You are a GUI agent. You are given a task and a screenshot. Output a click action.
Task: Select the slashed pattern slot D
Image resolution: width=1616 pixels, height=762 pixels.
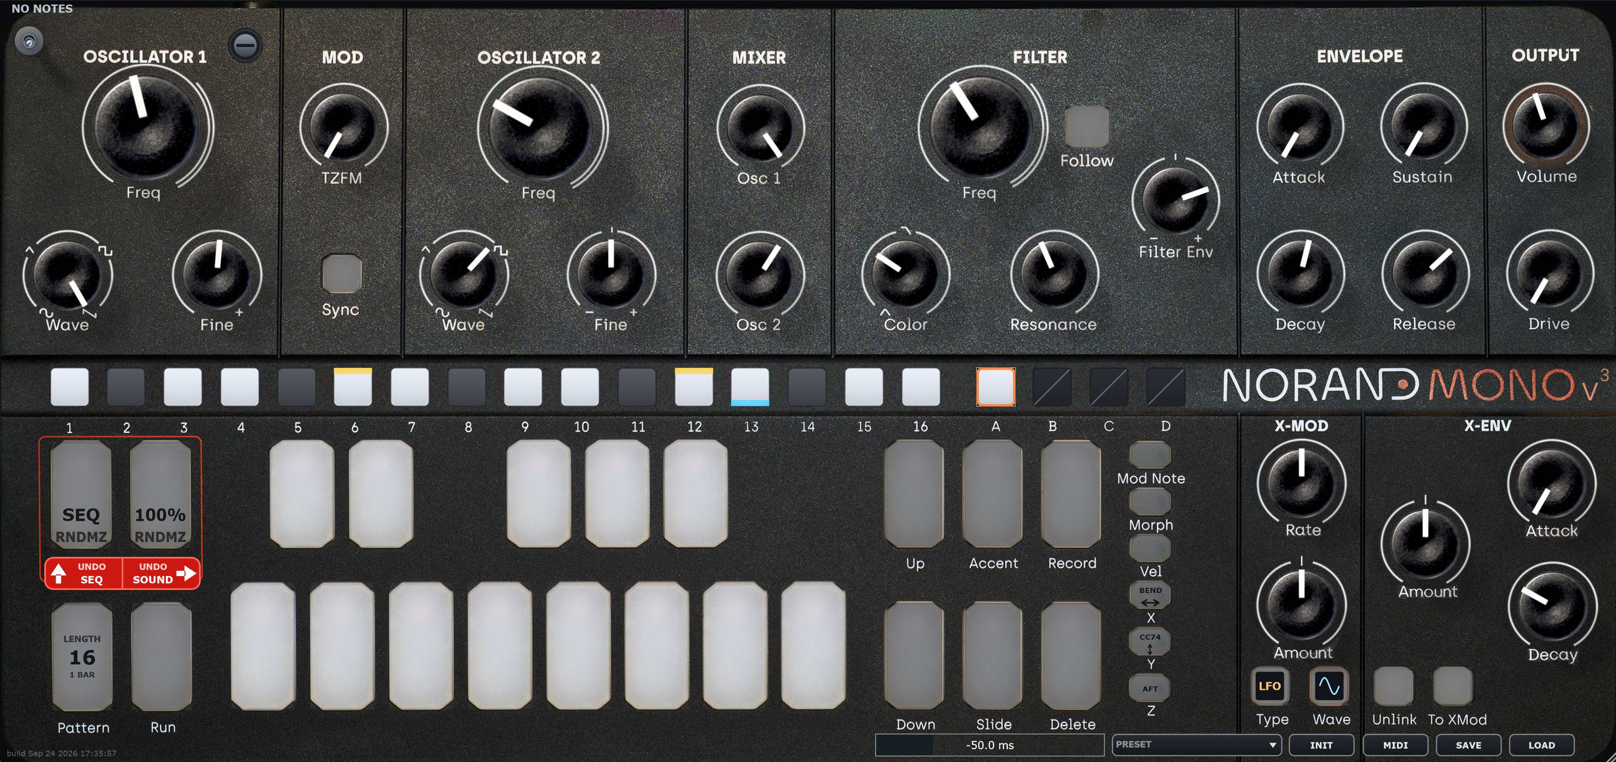click(x=1166, y=387)
